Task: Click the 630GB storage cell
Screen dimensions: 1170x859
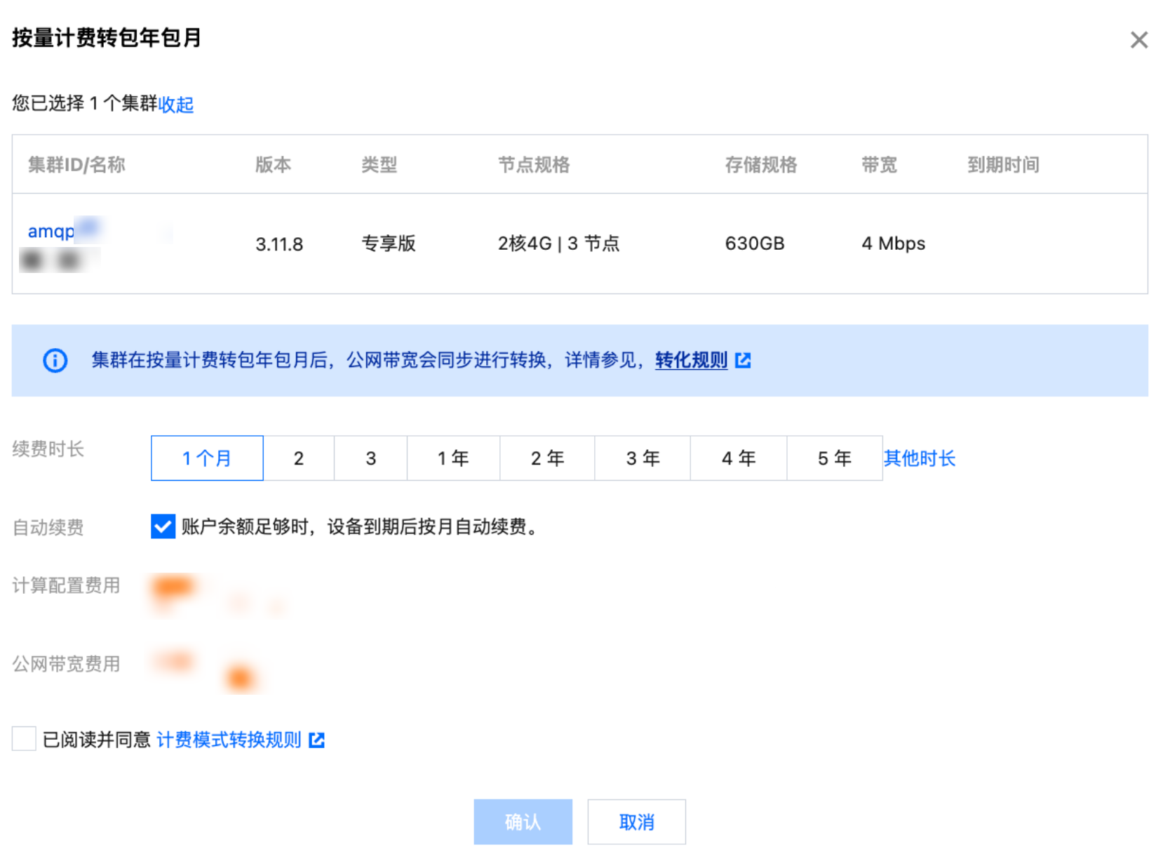Action: pyautogui.click(x=755, y=244)
